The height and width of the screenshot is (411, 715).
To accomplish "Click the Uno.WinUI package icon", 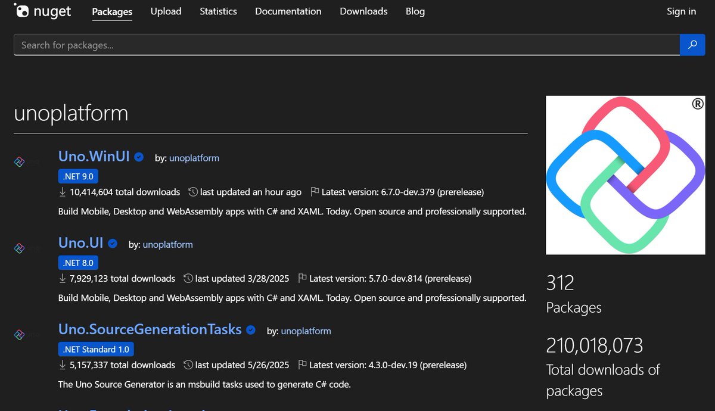I will tap(20, 161).
